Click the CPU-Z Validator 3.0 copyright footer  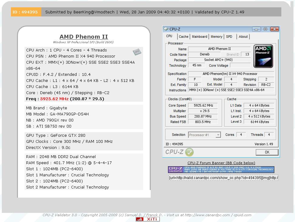[147, 215]
